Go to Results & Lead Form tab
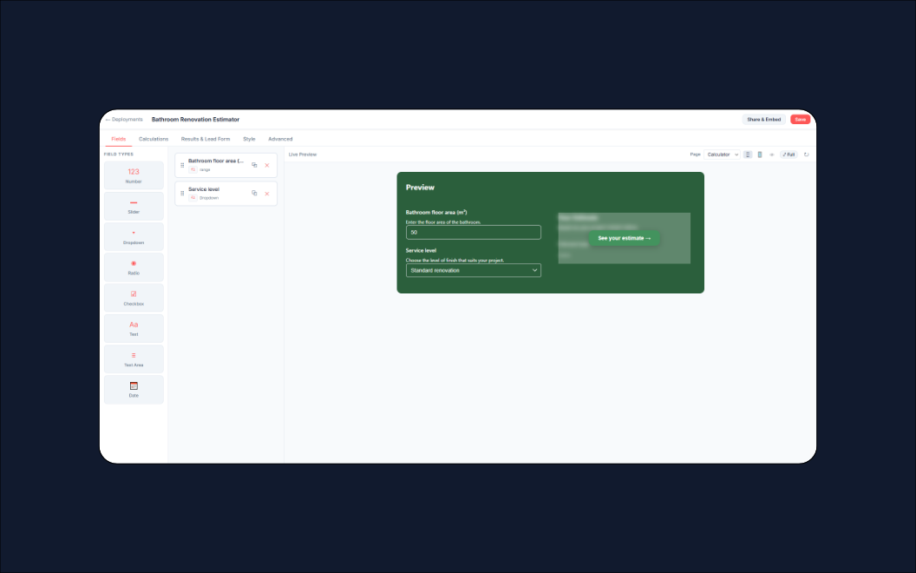 pyautogui.click(x=206, y=139)
